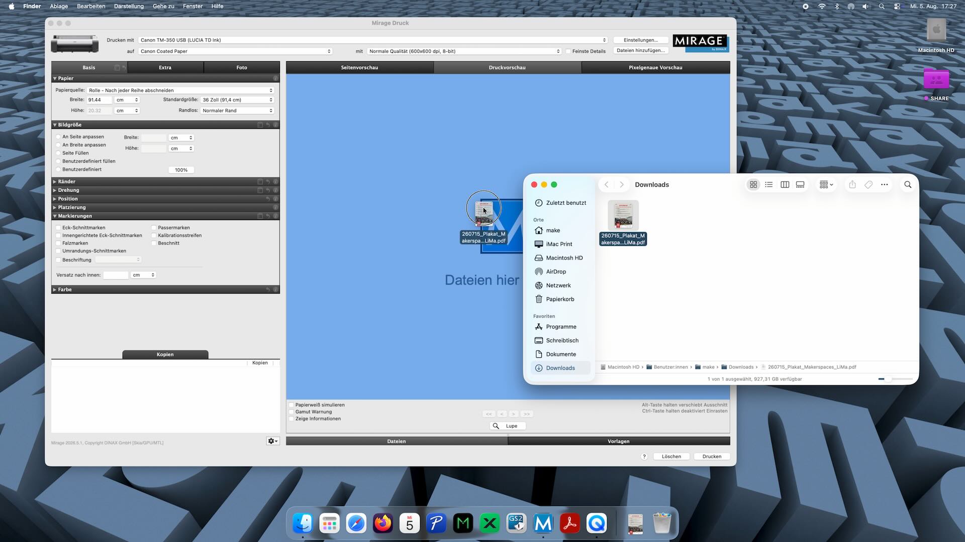Adjust the Finder icon size slider
The height and width of the screenshot is (542, 965).
[895, 379]
